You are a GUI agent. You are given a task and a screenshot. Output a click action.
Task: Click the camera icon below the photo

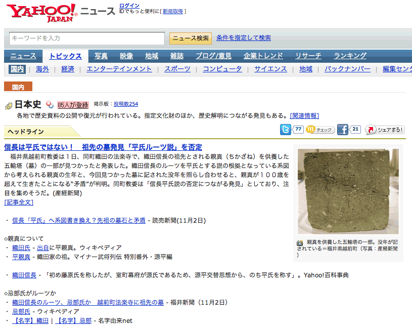point(300,242)
